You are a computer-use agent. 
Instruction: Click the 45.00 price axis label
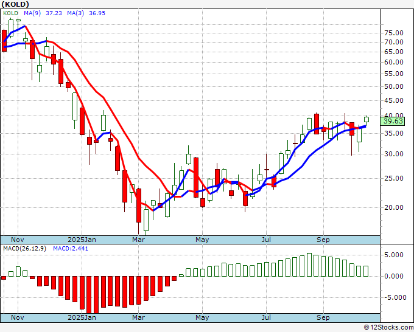click(394, 100)
